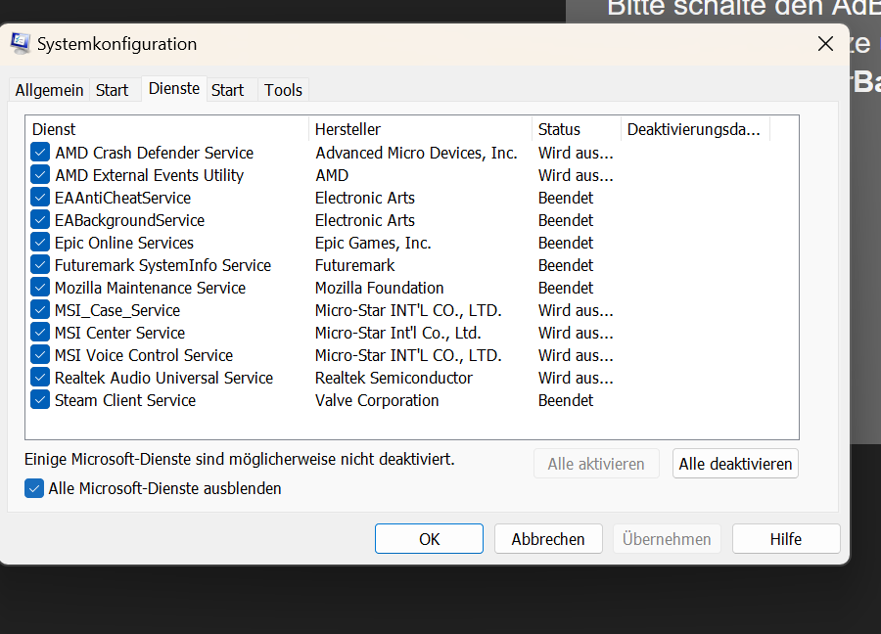The image size is (881, 634).
Task: Toggle the Steam Client Service checkbox
Action: coord(40,400)
